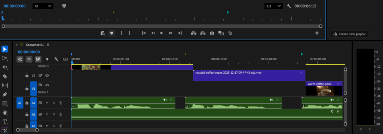This screenshot has width=383, height=134.
Task: Hide the V2 track output eye
Action: coord(47,76)
